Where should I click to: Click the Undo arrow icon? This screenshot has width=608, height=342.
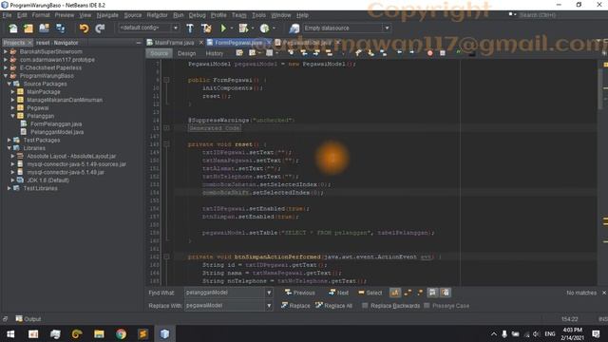pyautogui.click(x=84, y=28)
